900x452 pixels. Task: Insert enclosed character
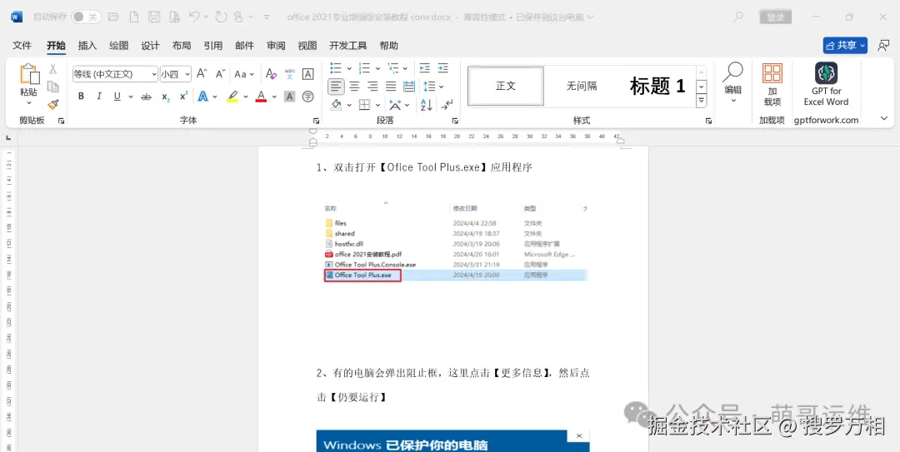308,97
